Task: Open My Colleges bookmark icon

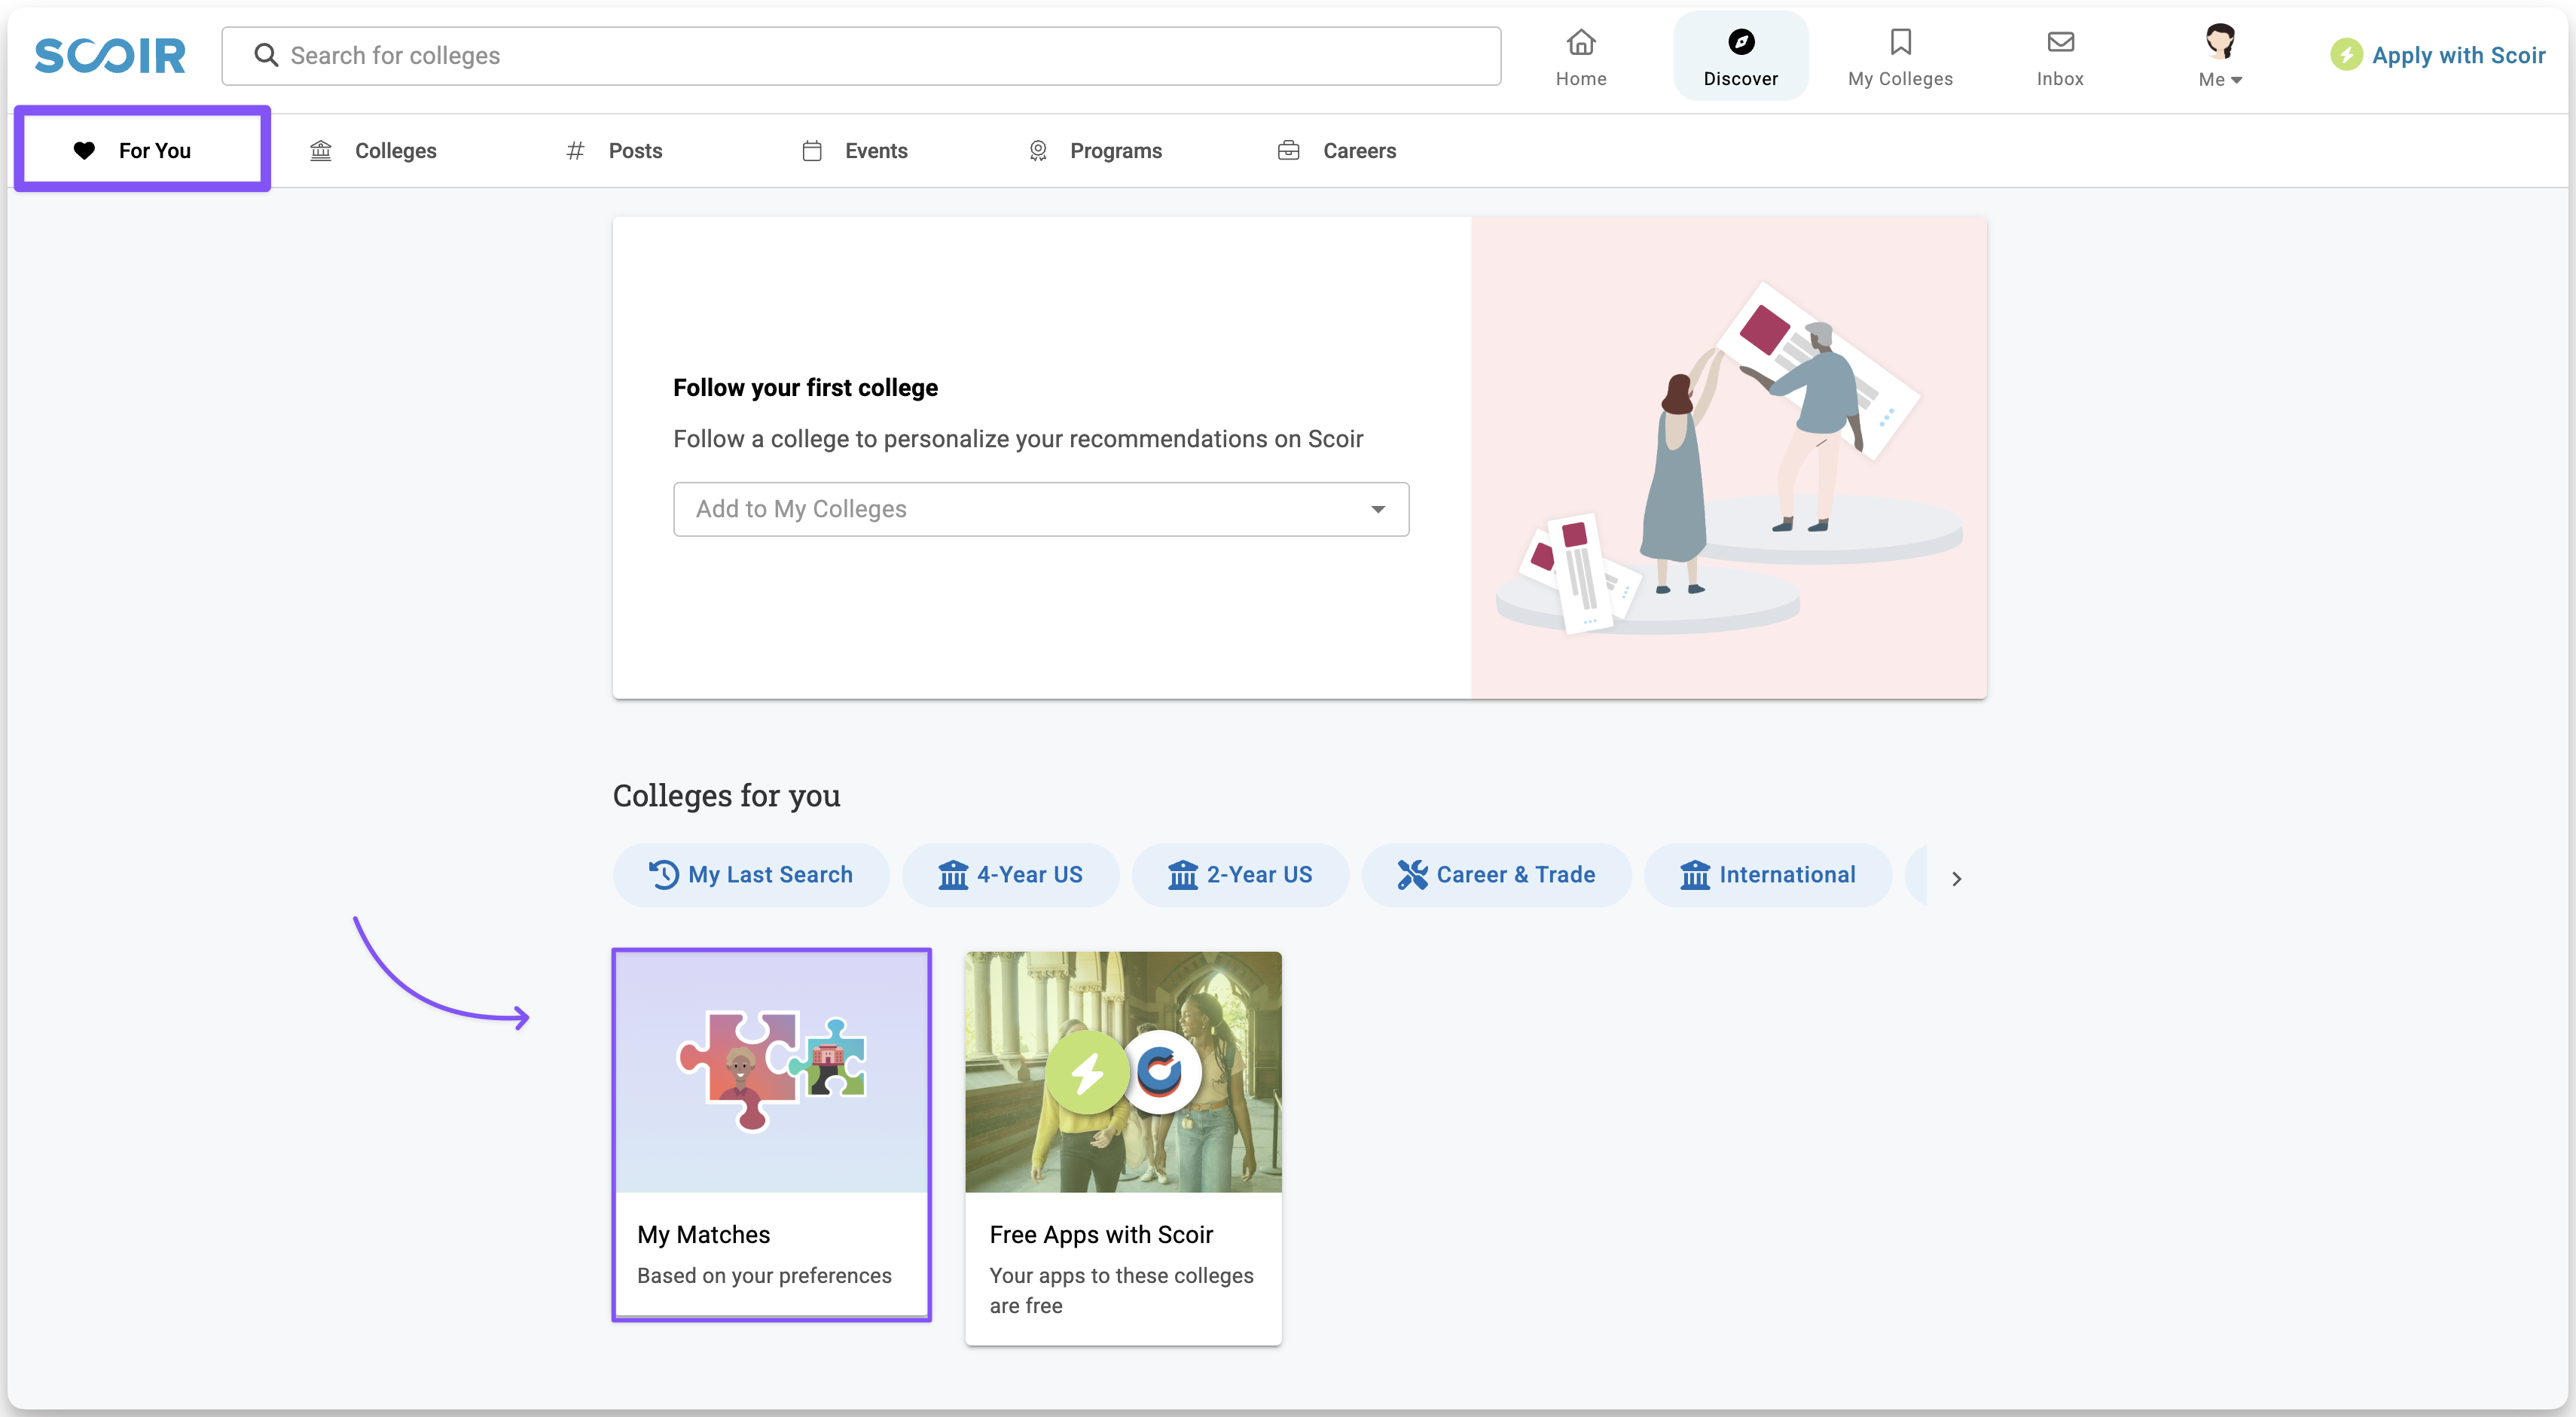Action: coord(1900,43)
